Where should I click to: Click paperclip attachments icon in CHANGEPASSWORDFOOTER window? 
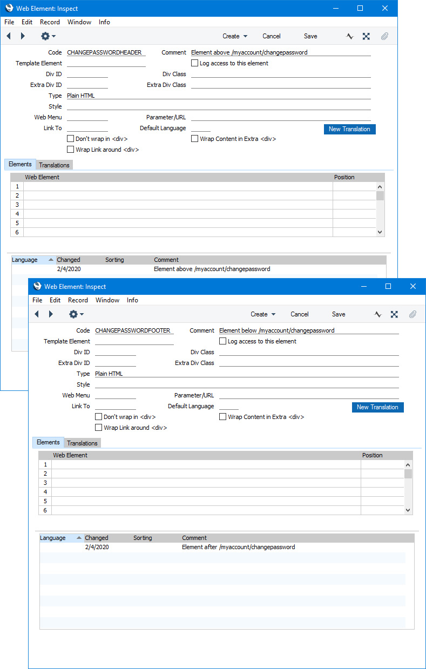tap(413, 314)
